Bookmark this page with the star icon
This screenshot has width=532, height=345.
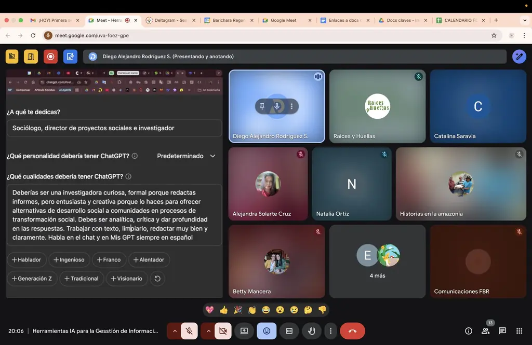pyautogui.click(x=494, y=35)
